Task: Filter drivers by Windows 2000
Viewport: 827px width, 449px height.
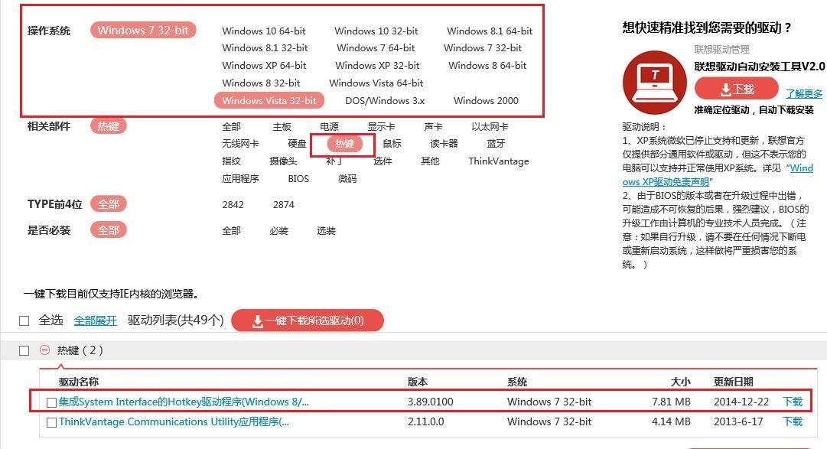Action: point(485,100)
